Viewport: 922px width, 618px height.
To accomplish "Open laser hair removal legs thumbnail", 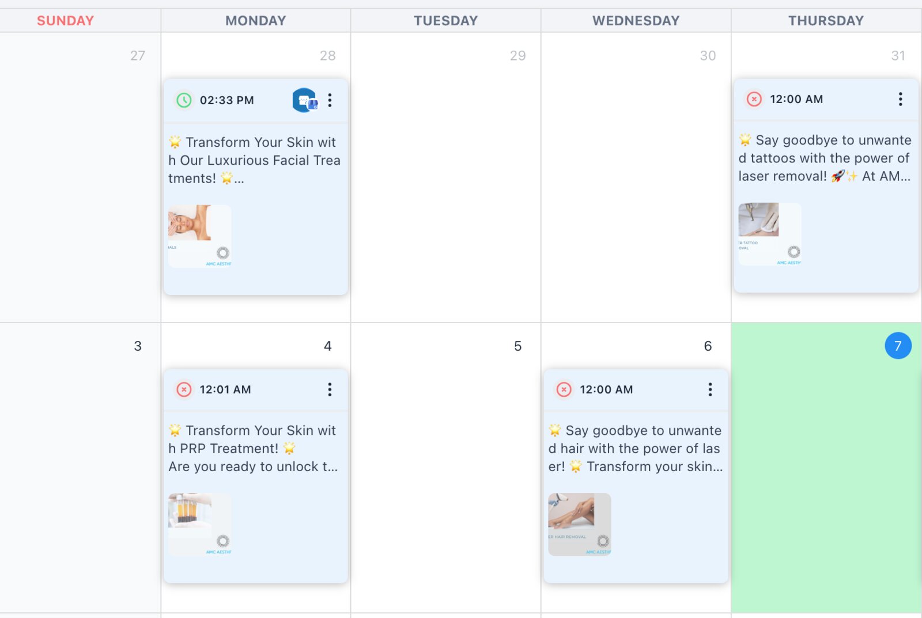I will (x=580, y=524).
